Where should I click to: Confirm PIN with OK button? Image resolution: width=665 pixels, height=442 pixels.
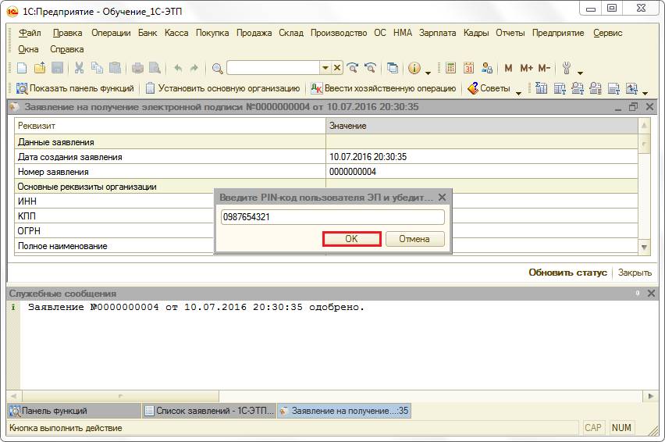coord(351,239)
